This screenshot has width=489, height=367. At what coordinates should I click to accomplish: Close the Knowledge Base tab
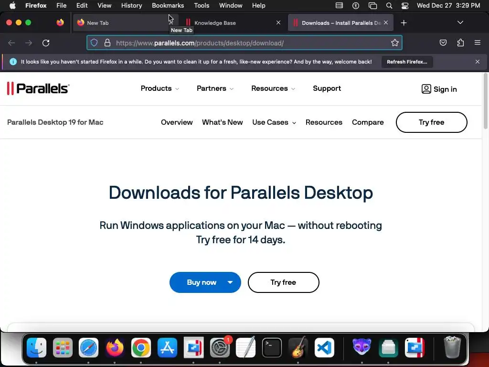(x=278, y=22)
